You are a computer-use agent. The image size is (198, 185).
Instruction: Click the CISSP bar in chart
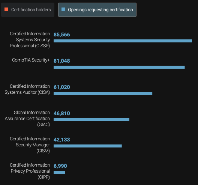123,41
